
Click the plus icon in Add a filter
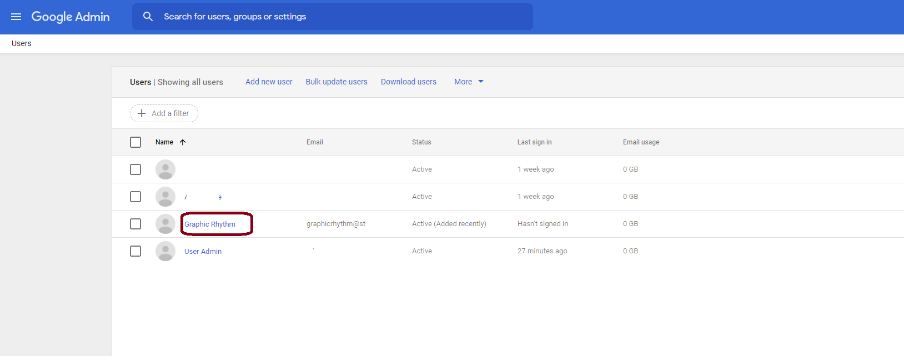coord(142,113)
